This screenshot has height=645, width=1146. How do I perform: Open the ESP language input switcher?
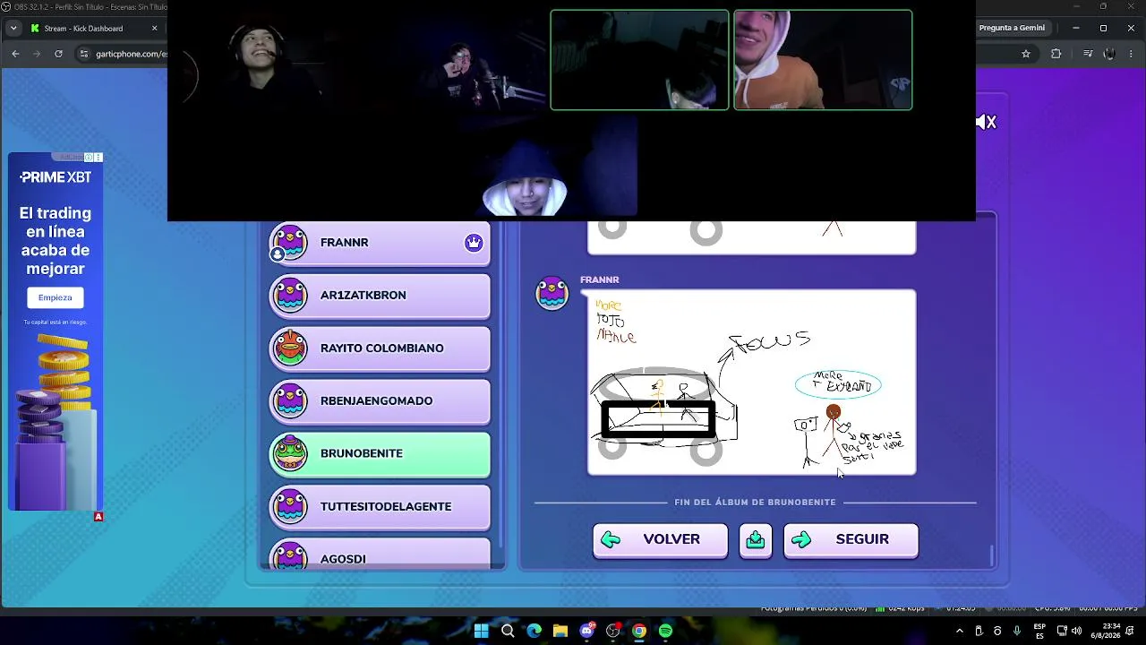click(x=1039, y=631)
